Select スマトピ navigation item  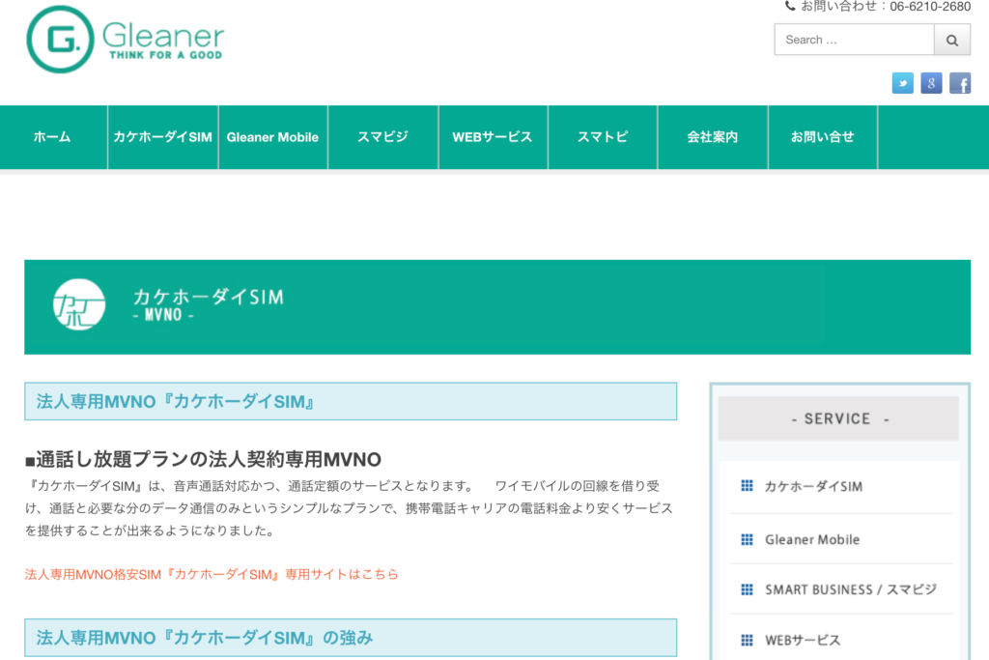pyautogui.click(x=603, y=137)
